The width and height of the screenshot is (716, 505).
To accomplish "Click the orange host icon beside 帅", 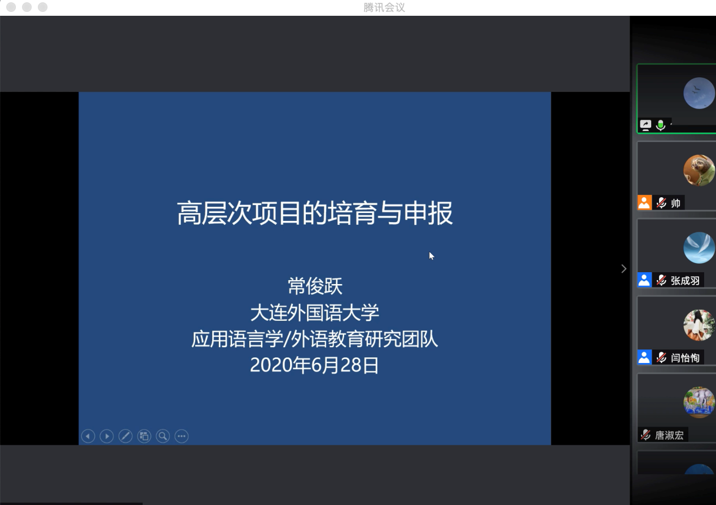I will pos(644,203).
